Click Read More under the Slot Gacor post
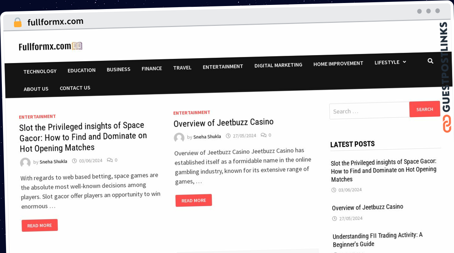The width and height of the screenshot is (454, 253). (x=40, y=225)
